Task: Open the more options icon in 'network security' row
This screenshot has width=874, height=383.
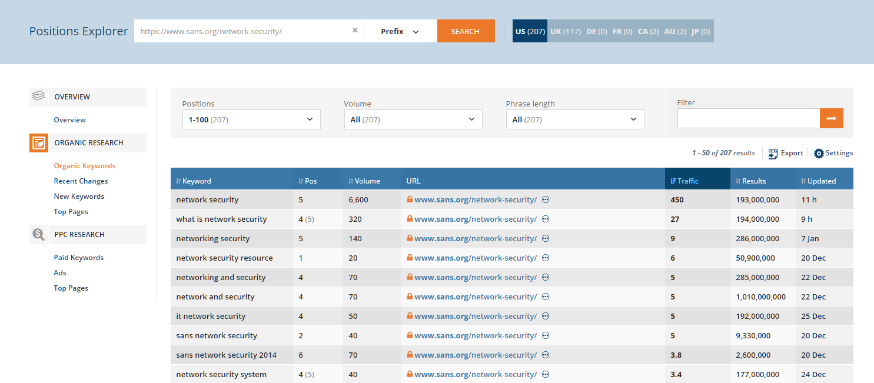Action: pos(546,199)
